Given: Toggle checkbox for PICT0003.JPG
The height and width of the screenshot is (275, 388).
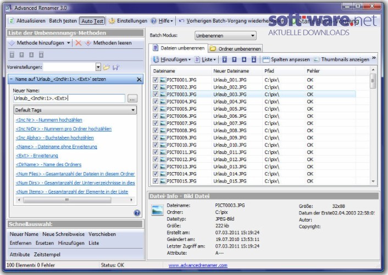Looking at the screenshot, I should 156,94.
